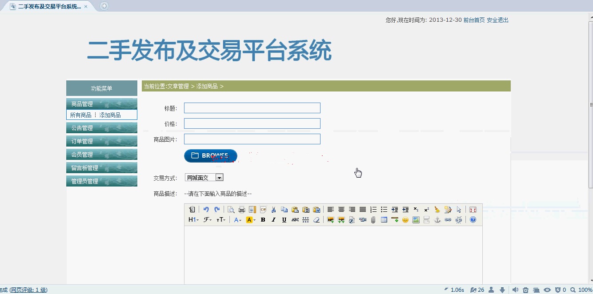
Task: Run quick format on the content
Action: pyautogui.click(x=448, y=210)
